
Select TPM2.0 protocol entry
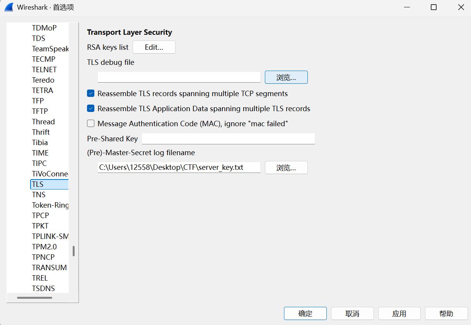point(44,247)
